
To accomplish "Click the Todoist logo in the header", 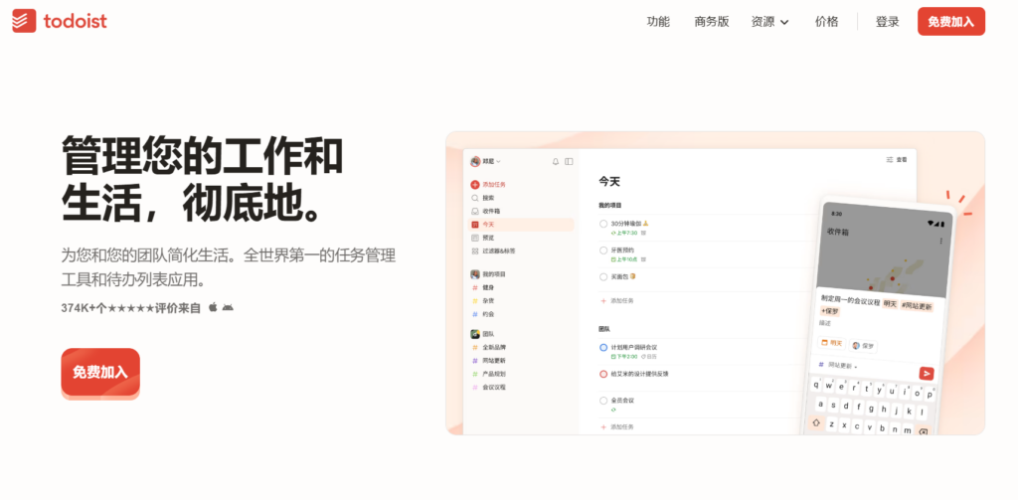I will [x=60, y=22].
